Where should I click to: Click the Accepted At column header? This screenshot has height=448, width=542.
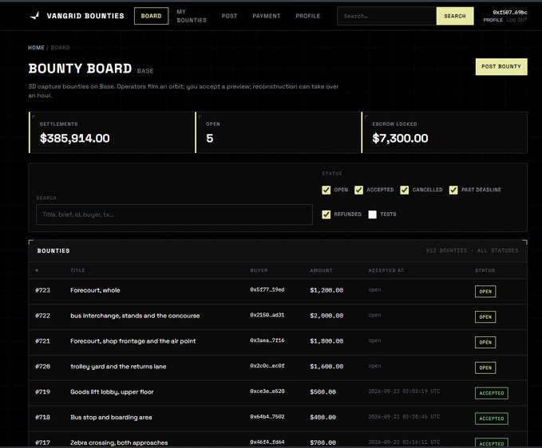[x=386, y=270]
